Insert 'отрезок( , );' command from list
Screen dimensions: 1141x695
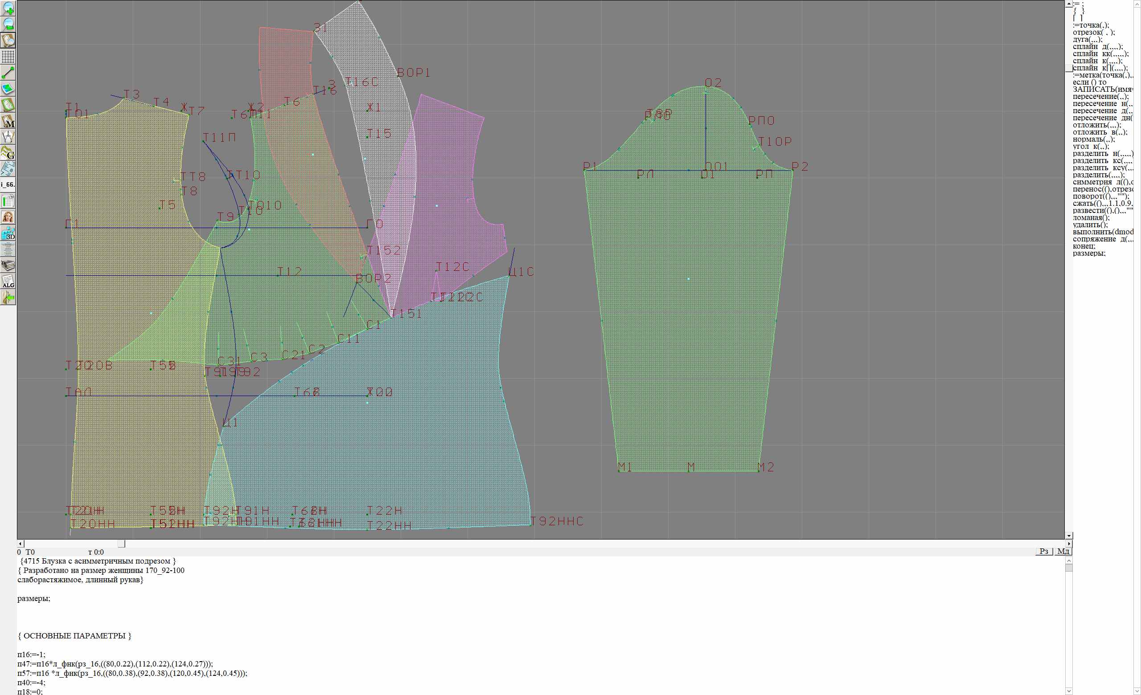click(1093, 33)
